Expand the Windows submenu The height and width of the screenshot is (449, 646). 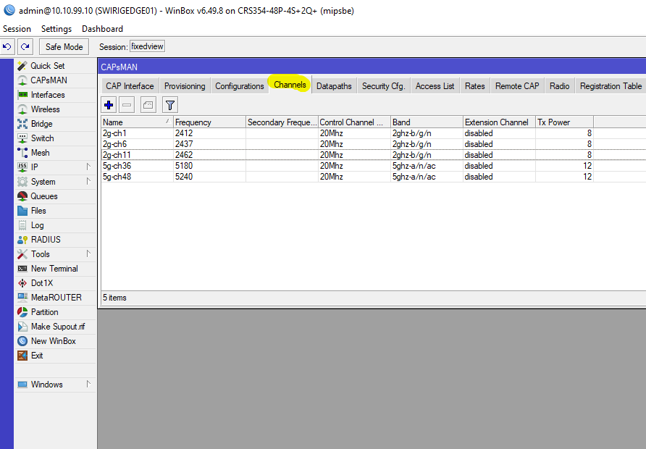pos(46,385)
